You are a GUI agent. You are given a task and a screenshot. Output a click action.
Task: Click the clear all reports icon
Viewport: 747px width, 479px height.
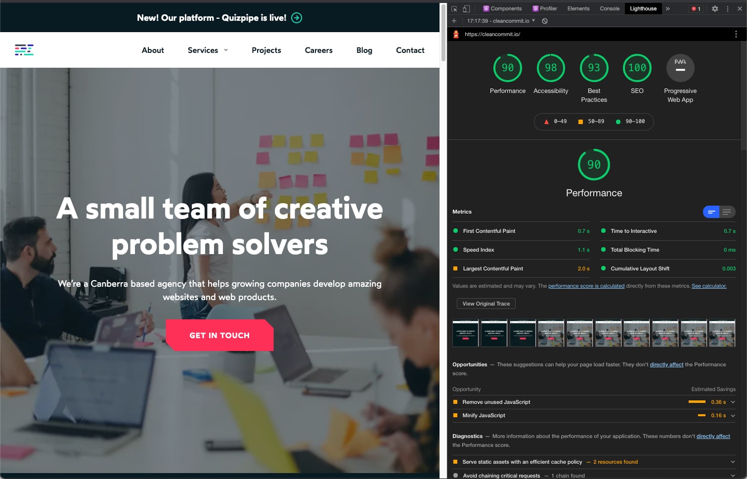(x=544, y=21)
